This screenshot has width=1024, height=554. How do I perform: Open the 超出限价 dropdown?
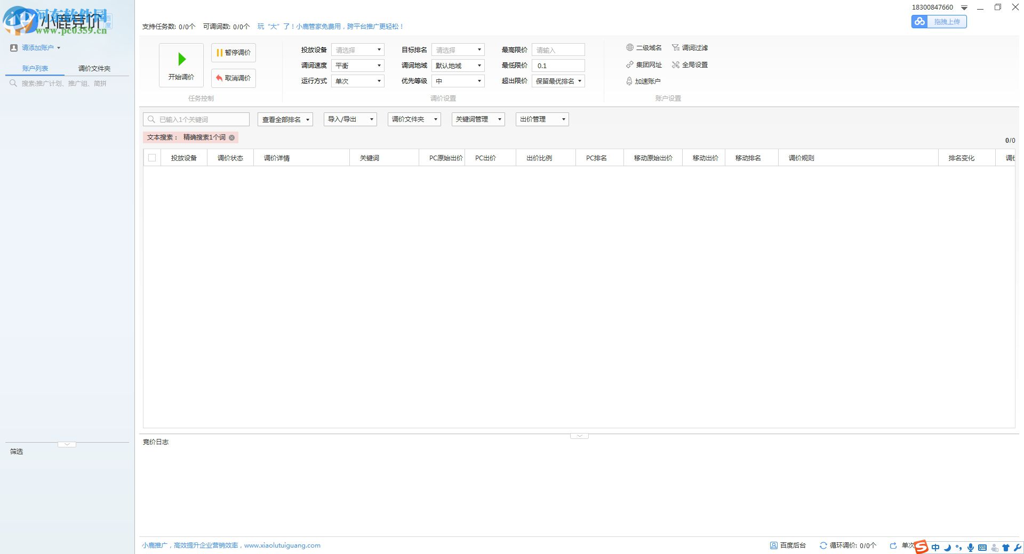point(558,81)
